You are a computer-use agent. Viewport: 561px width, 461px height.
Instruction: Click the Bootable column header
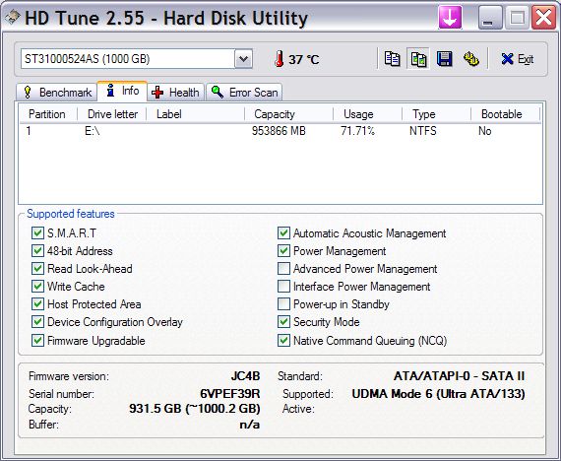click(505, 114)
